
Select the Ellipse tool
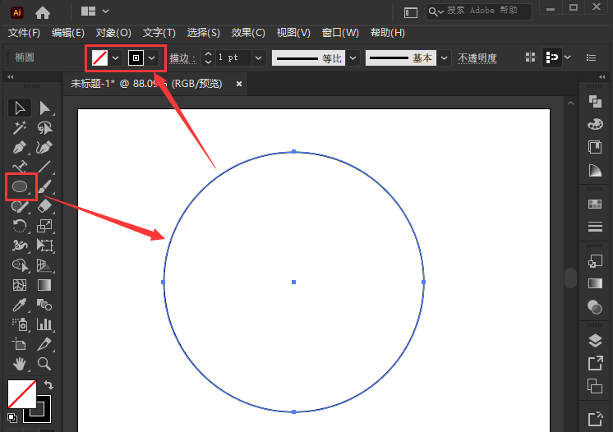coord(20,186)
